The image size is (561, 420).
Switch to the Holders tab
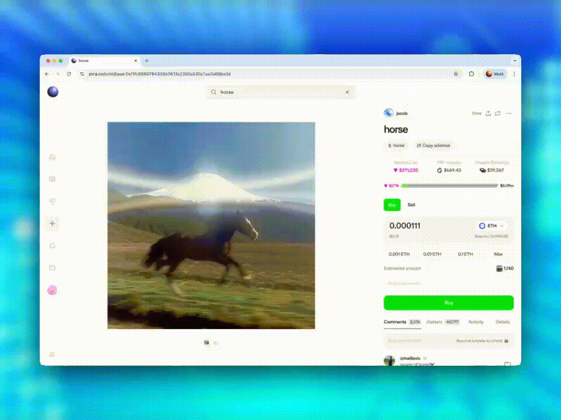pos(443,322)
